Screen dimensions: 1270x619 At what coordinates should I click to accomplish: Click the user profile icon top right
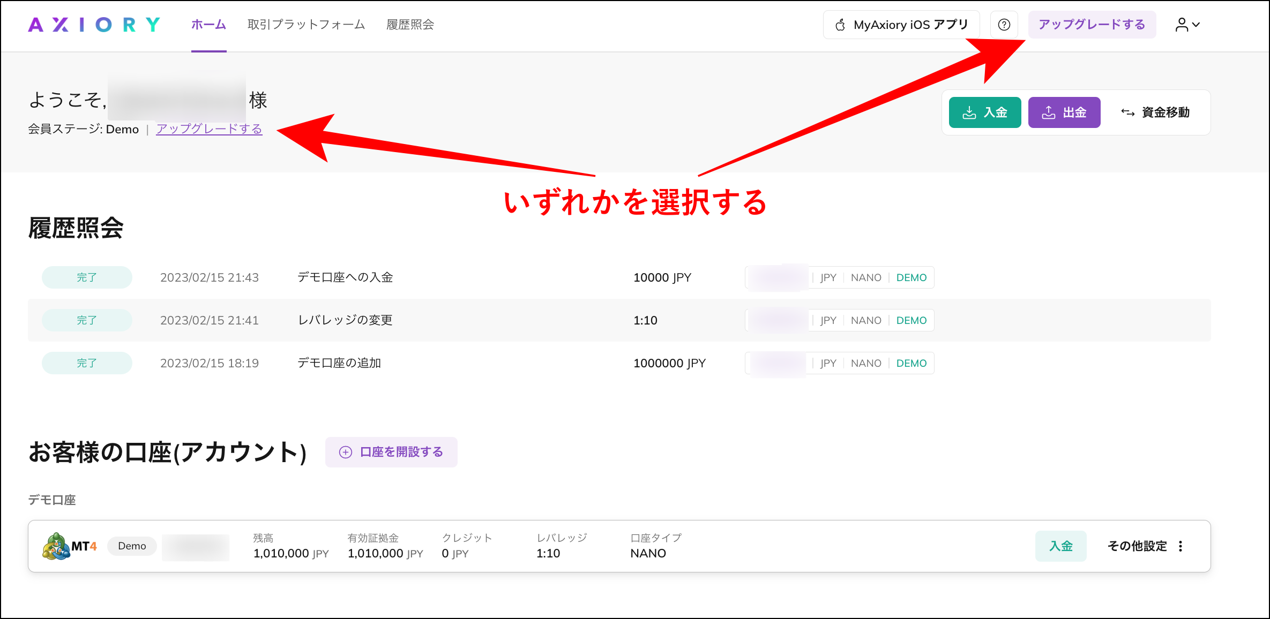[1182, 24]
